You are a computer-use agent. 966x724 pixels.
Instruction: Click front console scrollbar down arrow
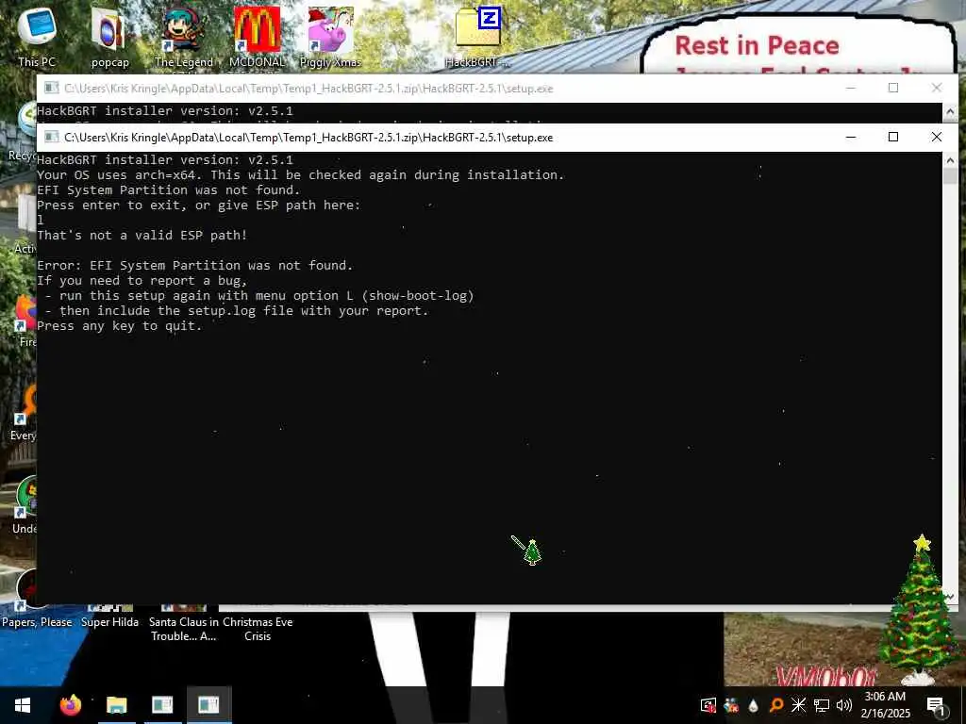950,597
